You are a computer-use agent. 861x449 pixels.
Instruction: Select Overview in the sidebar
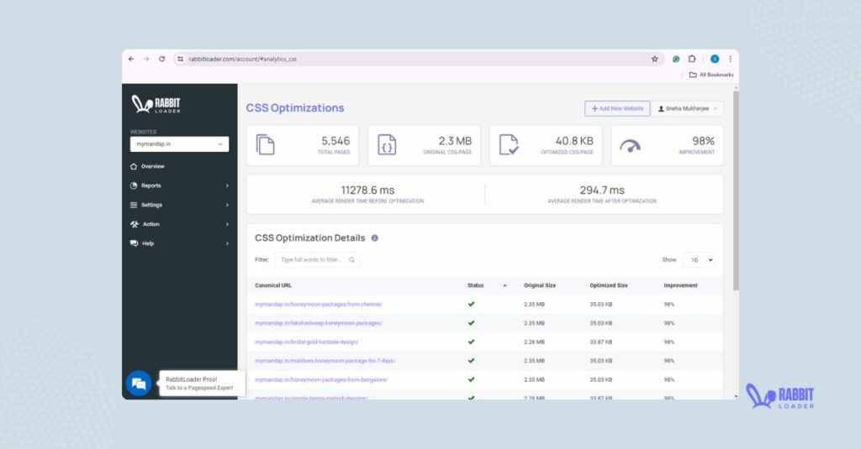(x=152, y=166)
